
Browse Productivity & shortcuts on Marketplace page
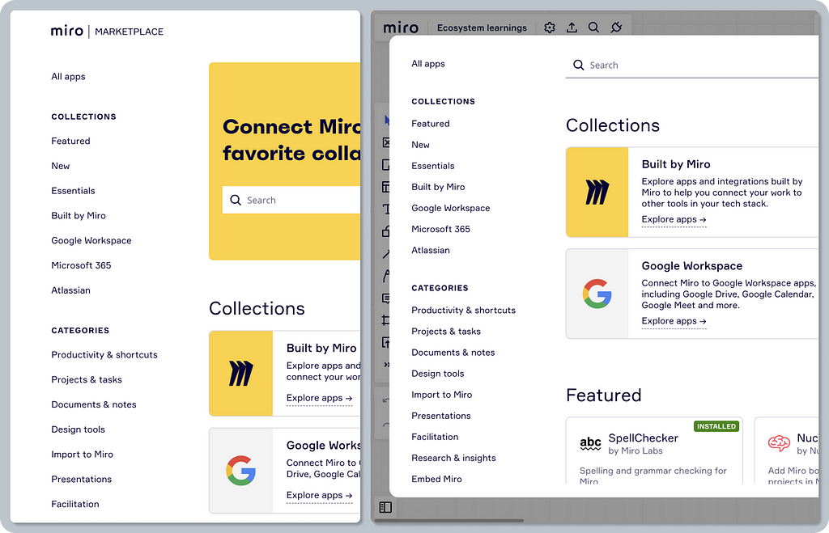click(104, 355)
